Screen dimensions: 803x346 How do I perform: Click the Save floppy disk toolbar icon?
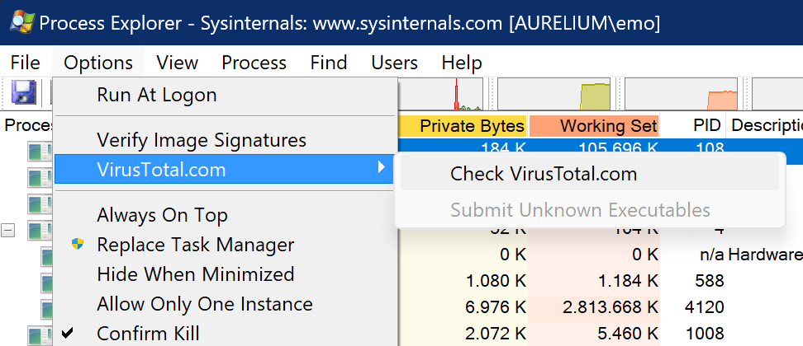pos(22,93)
